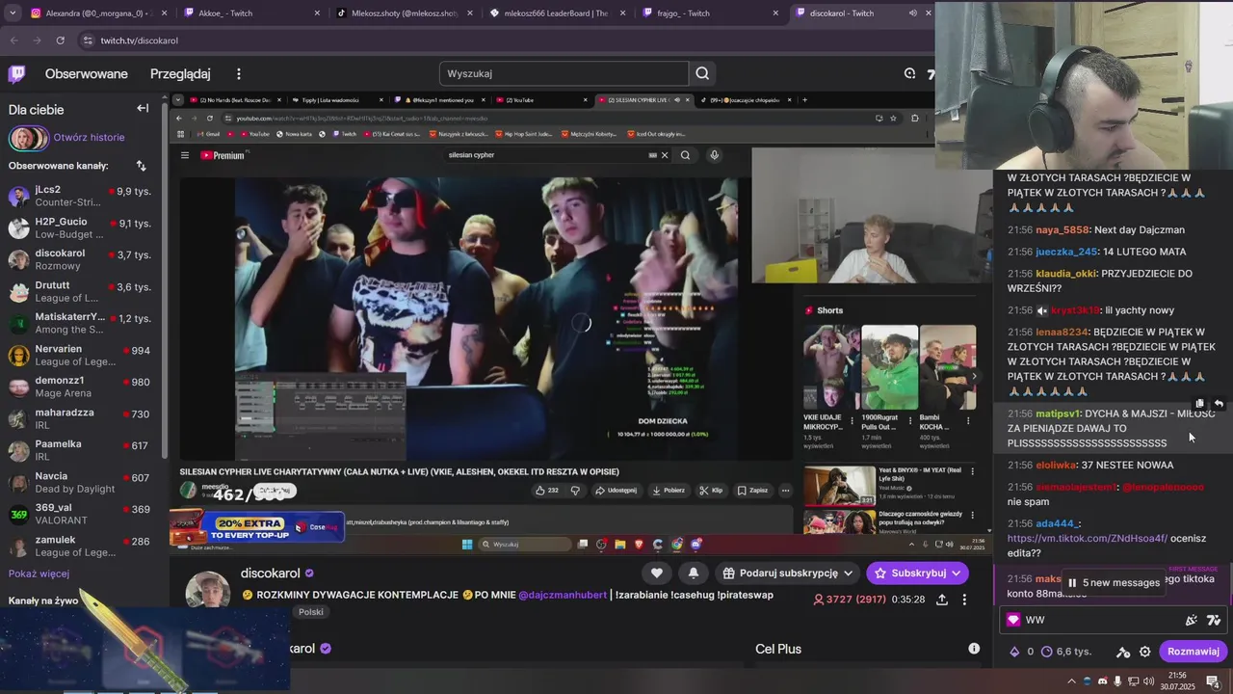Click the pink gem icon in chat input
The width and height of the screenshot is (1233, 694).
[x=1013, y=620]
